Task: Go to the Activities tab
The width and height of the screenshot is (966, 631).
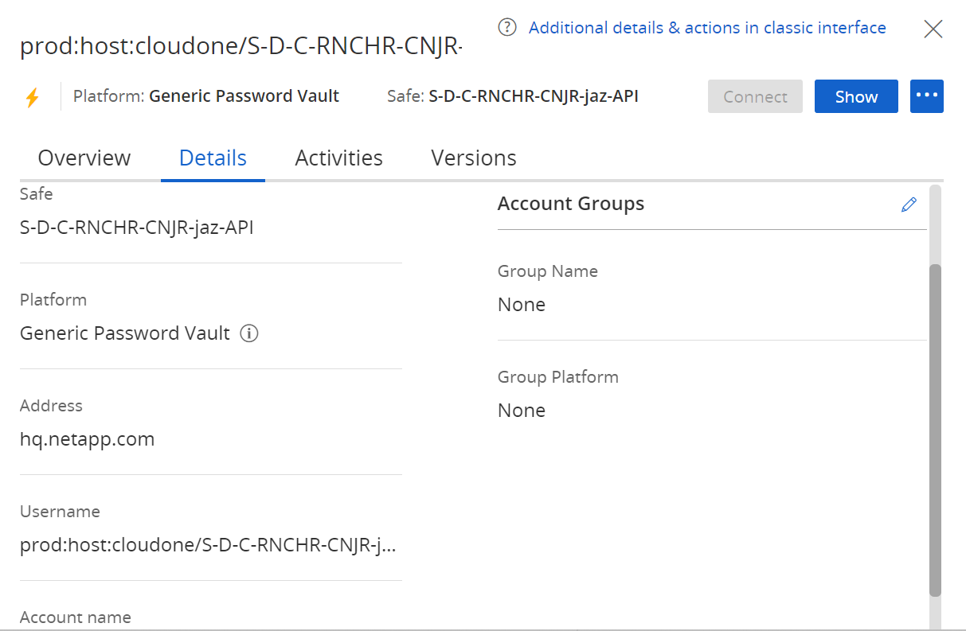Action: tap(338, 158)
